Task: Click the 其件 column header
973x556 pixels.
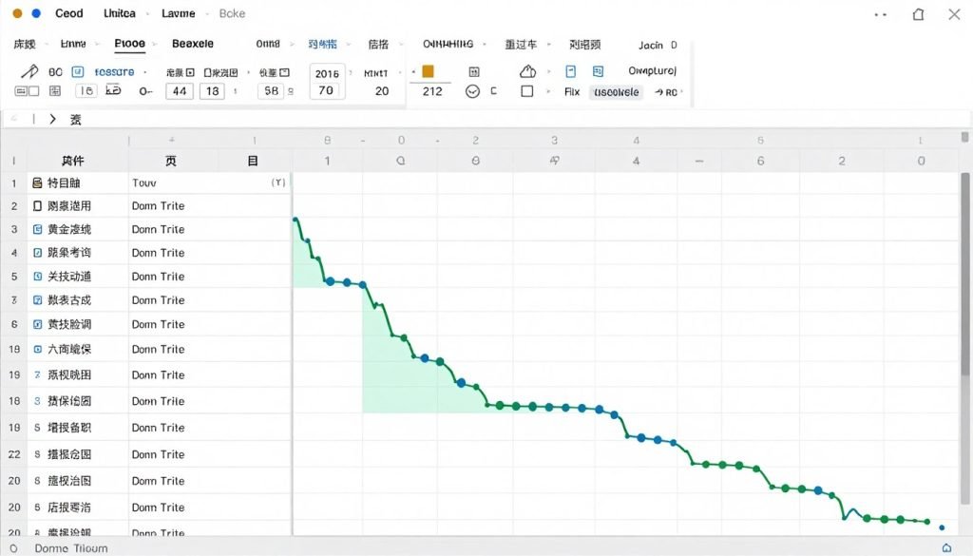Action: tap(72, 161)
